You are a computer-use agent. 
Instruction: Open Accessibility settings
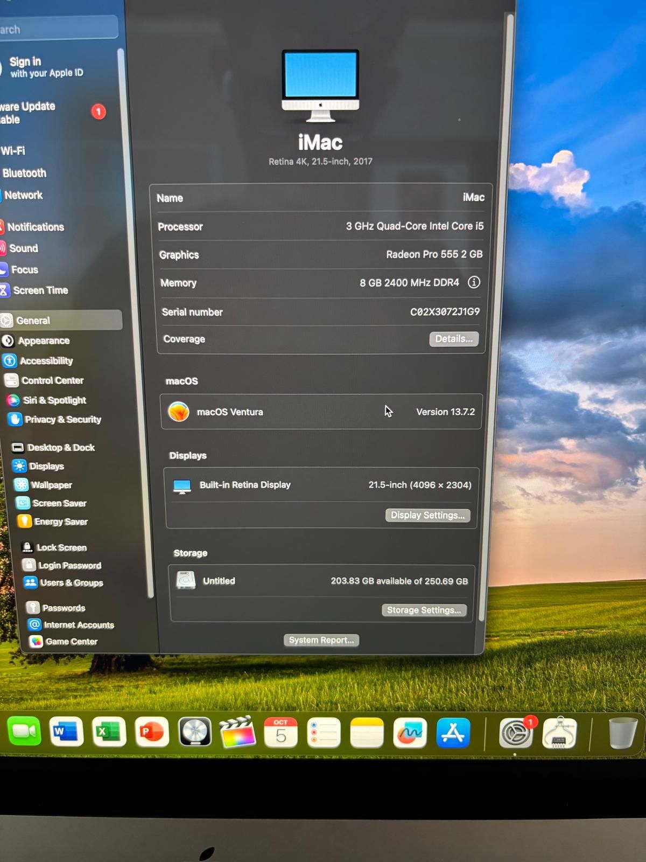coord(38,360)
